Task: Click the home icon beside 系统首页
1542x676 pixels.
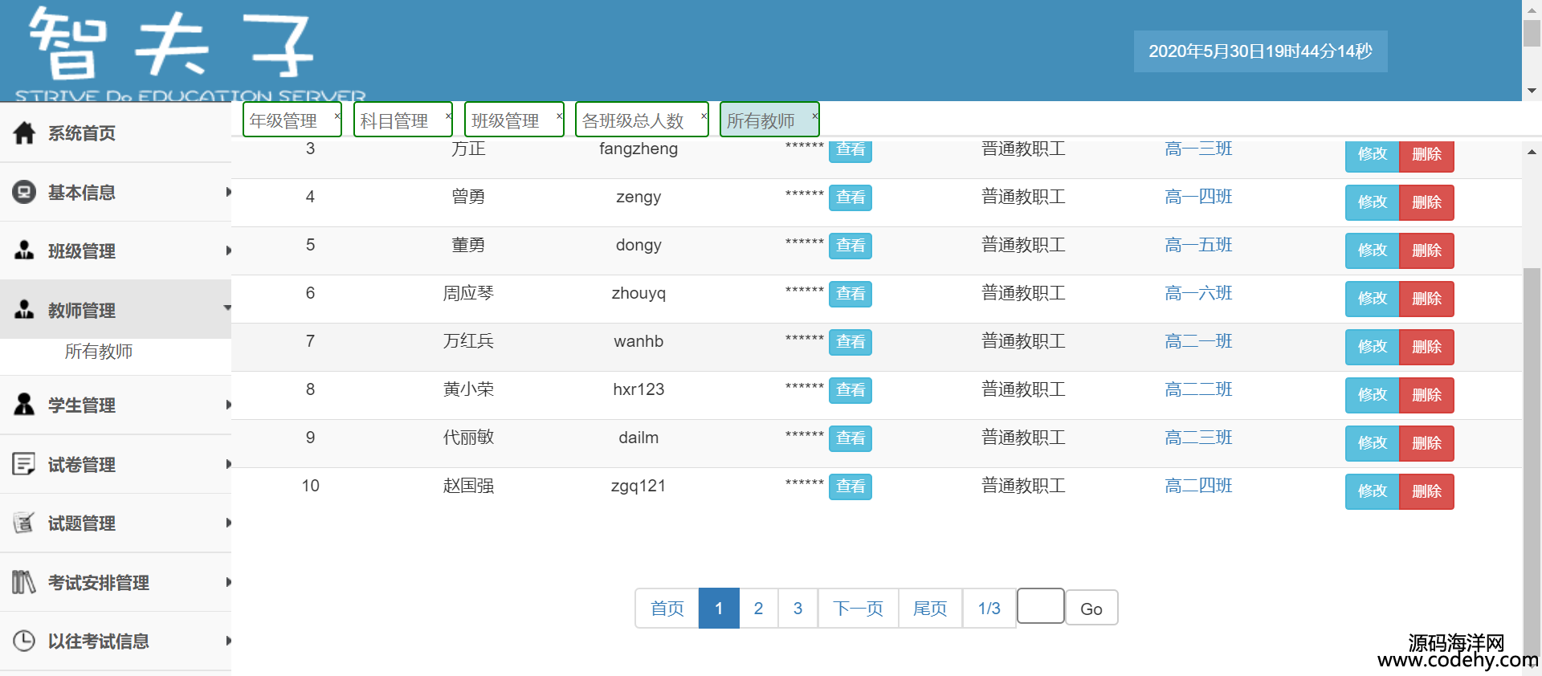Action: click(24, 133)
